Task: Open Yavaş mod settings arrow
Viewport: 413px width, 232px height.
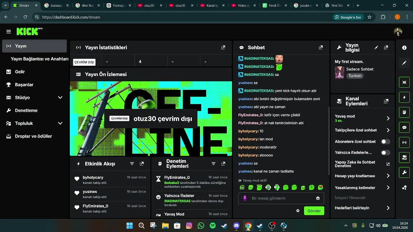Action: tap(388, 118)
